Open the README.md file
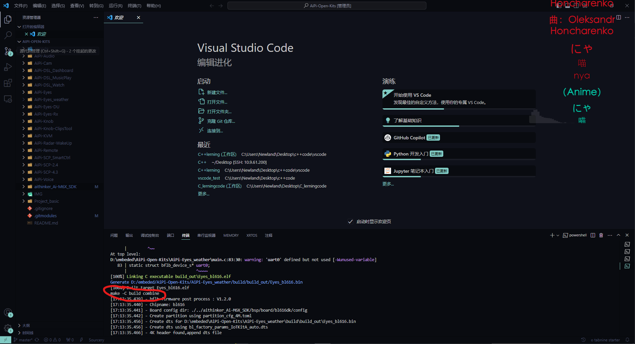The width and height of the screenshot is (635, 344). 46,223
